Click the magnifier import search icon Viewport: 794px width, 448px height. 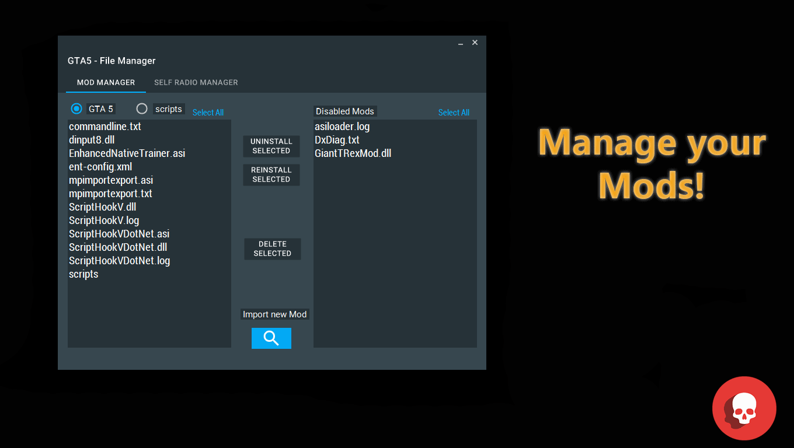point(271,338)
